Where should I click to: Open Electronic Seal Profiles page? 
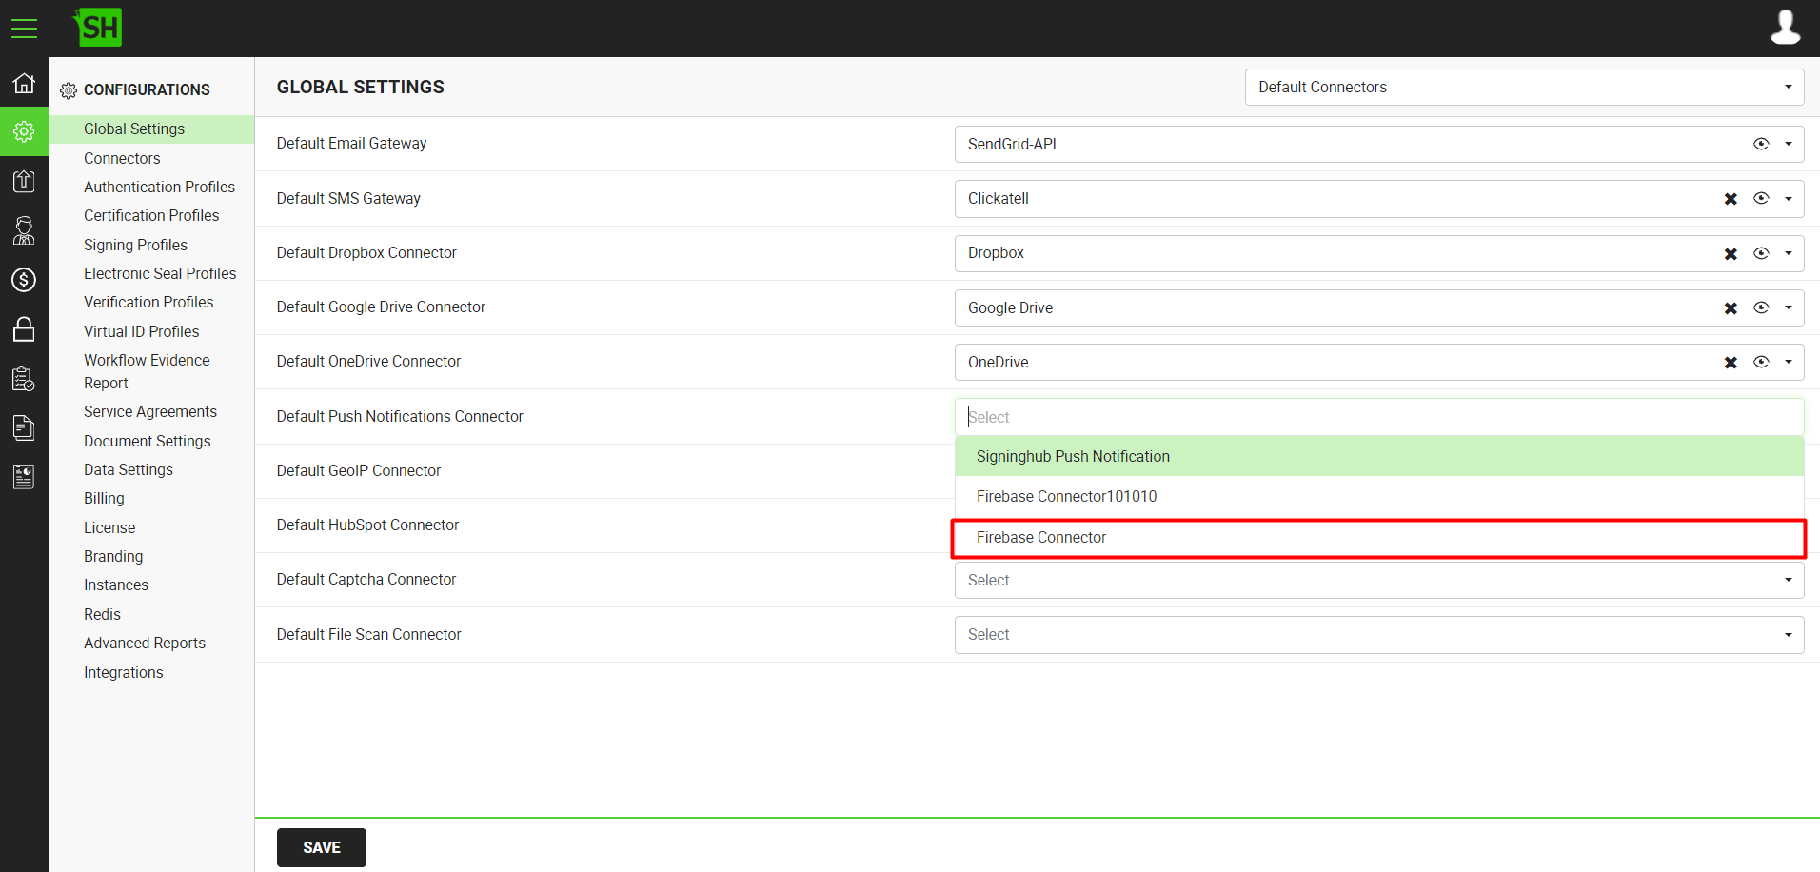tap(160, 273)
